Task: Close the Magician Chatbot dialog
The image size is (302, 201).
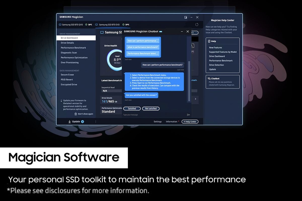Action: 187,32
